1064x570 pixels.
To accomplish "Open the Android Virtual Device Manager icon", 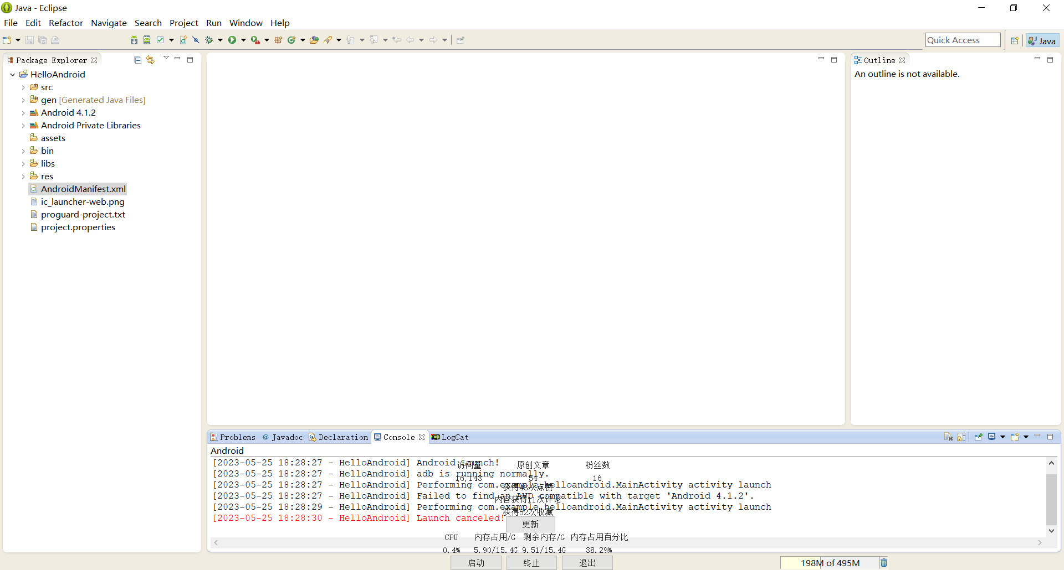I will click(147, 40).
